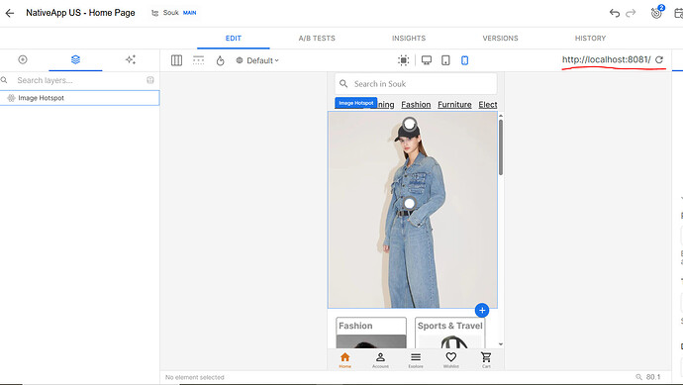Switch to desktop preview
683x385 pixels.
427,60
